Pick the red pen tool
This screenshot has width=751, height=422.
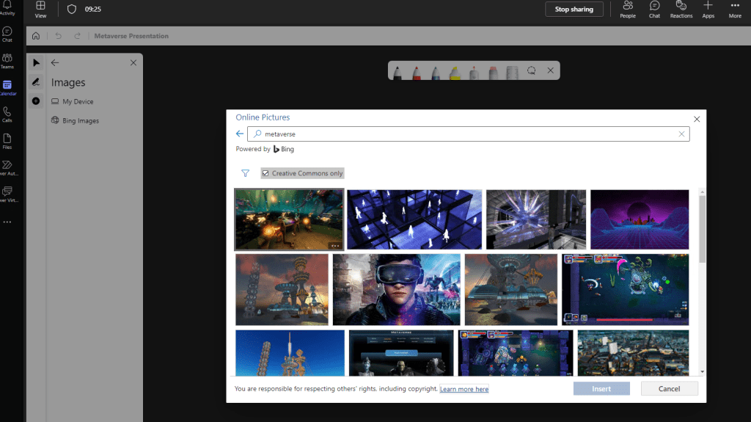pyautogui.click(x=415, y=71)
